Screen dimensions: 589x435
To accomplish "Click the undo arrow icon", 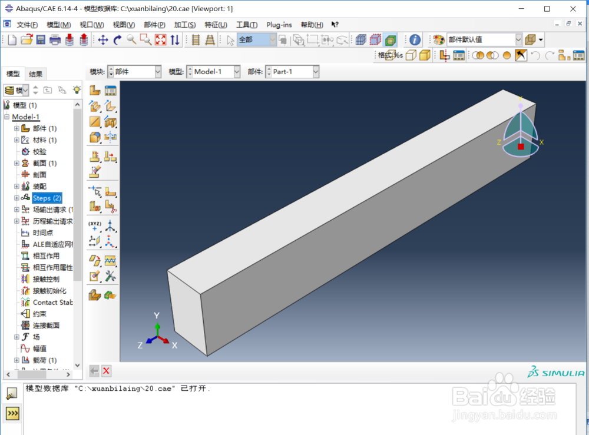I will pyautogui.click(x=535, y=55).
